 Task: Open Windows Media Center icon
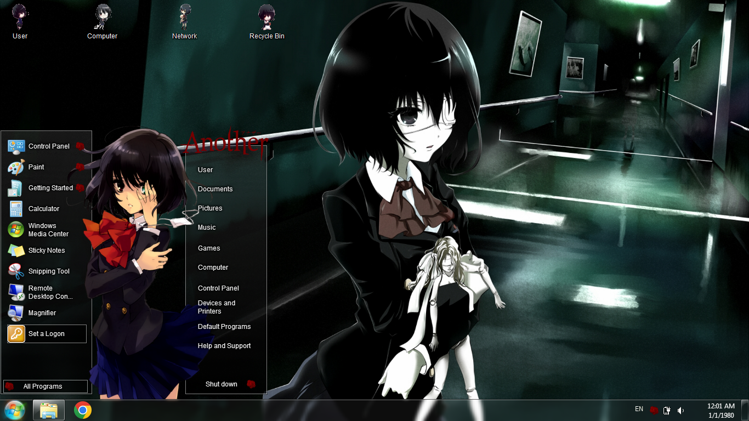coord(16,230)
